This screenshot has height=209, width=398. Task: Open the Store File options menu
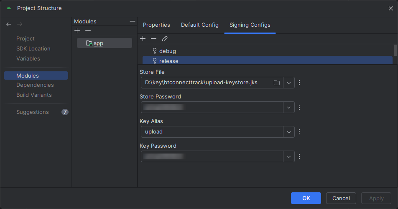[x=299, y=83]
